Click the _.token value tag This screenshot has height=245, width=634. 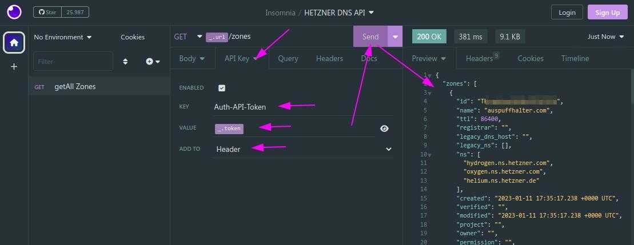(x=229, y=128)
